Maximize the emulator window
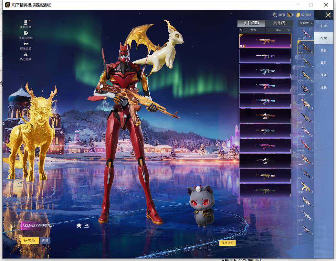 311,5
